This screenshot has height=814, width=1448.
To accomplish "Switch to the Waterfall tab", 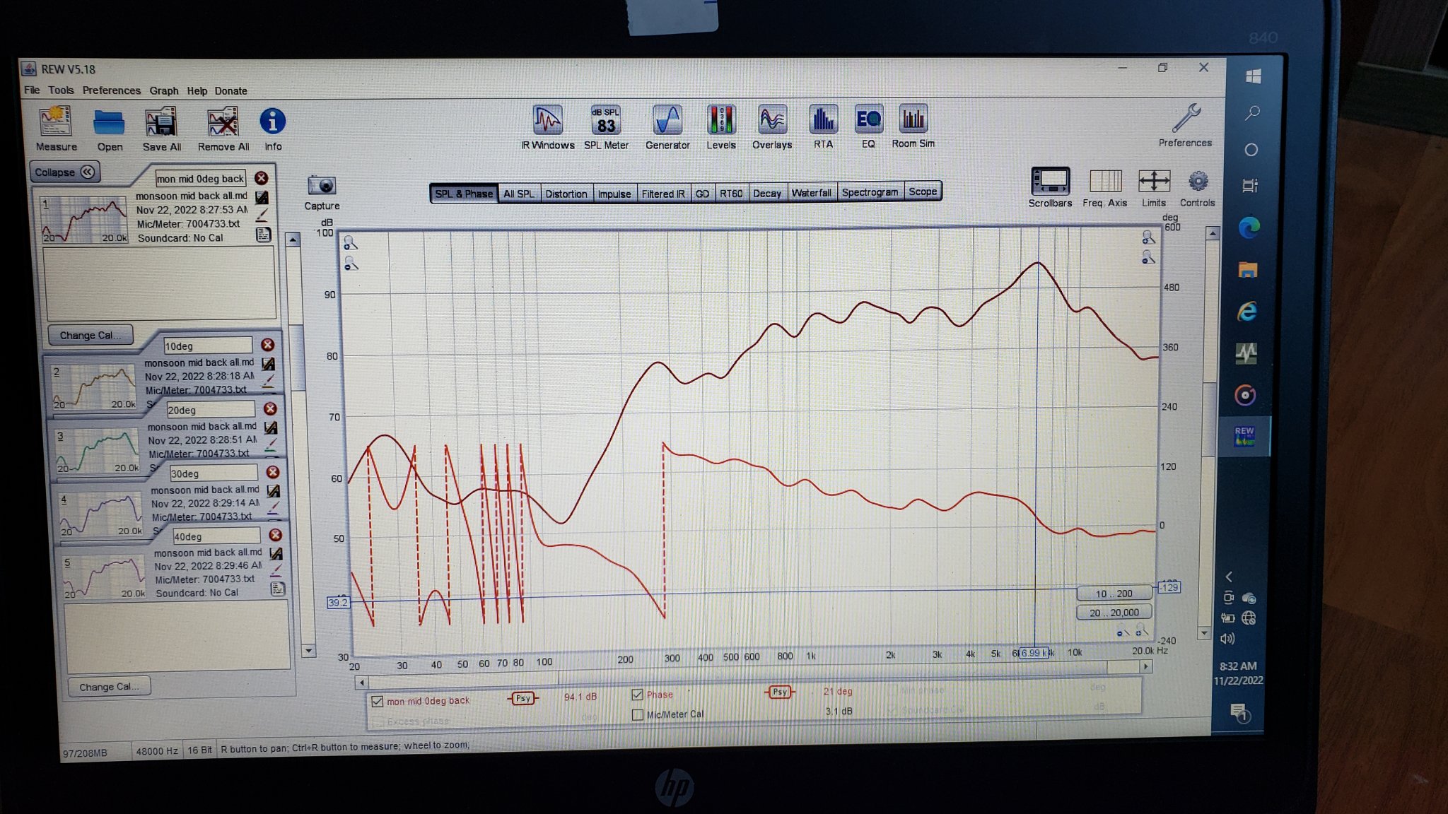I will [811, 192].
